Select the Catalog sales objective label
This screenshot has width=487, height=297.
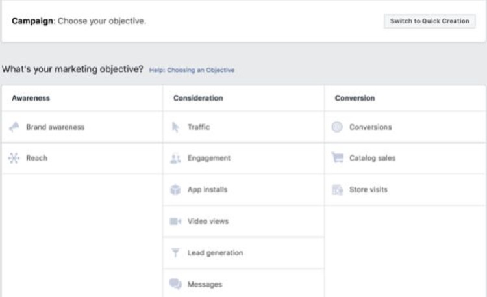click(x=373, y=158)
